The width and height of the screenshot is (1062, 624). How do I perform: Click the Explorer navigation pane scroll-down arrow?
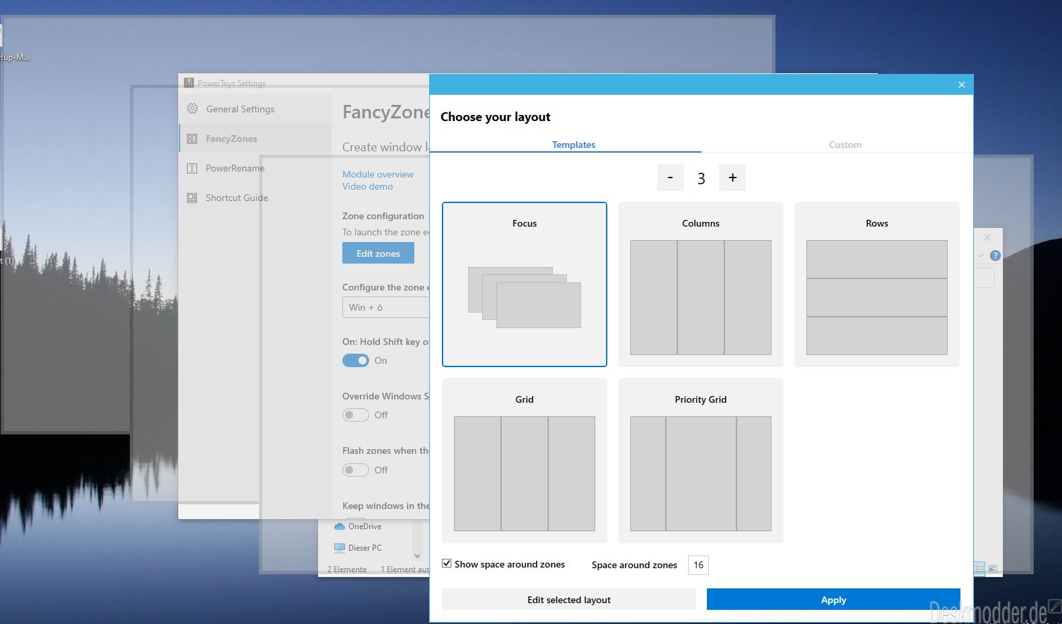pos(417,555)
